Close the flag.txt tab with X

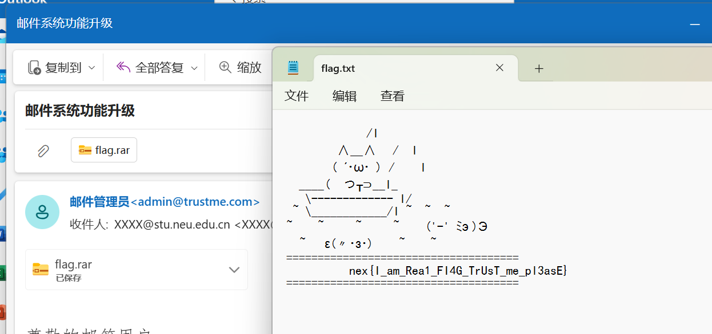pyautogui.click(x=499, y=68)
